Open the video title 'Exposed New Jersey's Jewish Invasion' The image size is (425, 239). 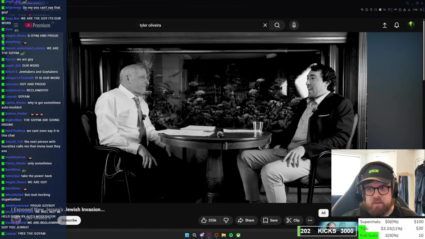click(x=58, y=209)
